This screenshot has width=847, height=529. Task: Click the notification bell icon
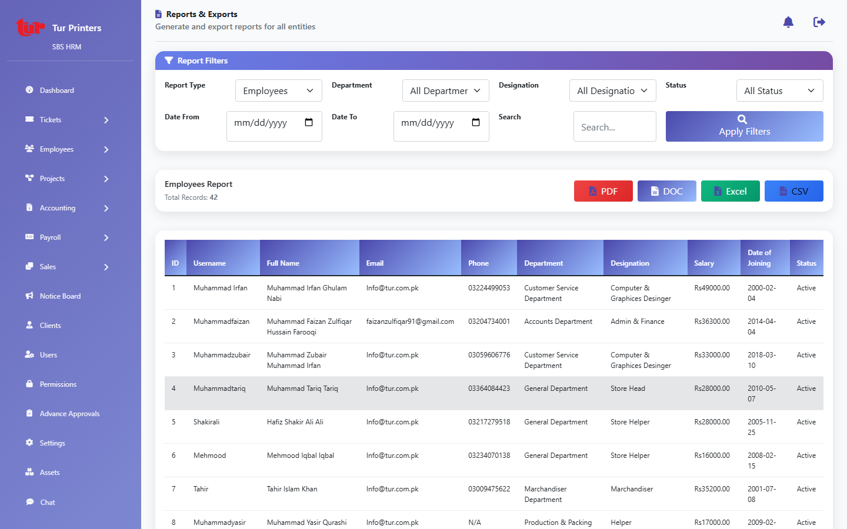pyautogui.click(x=788, y=22)
